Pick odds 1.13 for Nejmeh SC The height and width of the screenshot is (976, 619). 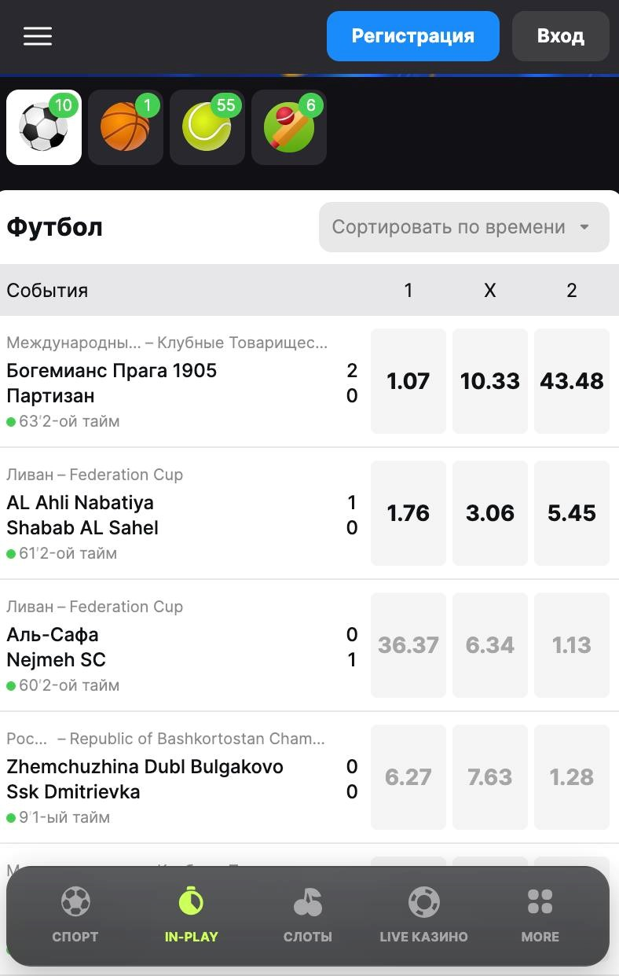(x=572, y=645)
